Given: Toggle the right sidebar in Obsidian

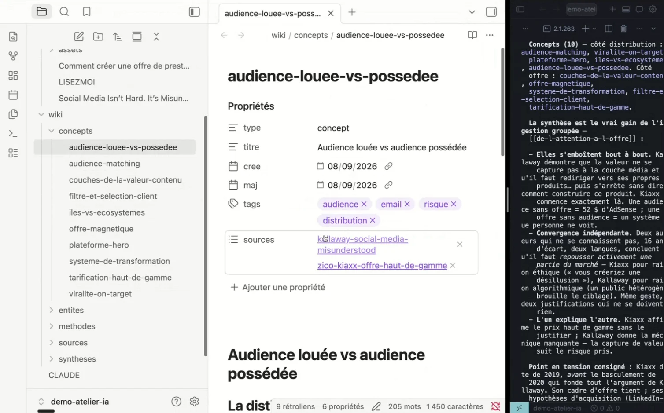Looking at the screenshot, I should [491, 12].
